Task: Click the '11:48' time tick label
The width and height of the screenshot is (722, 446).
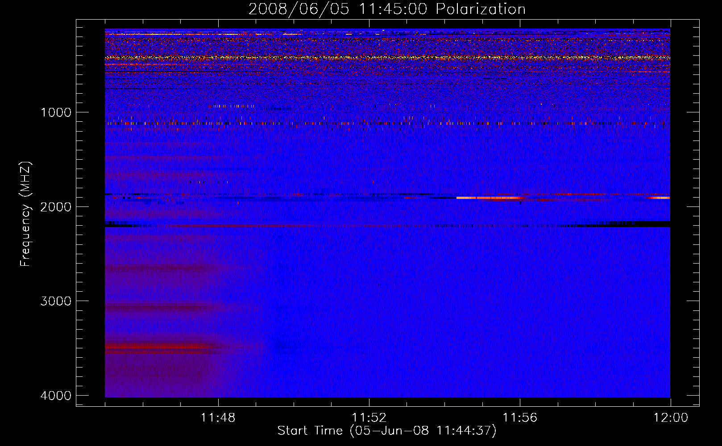Action: tap(218, 418)
